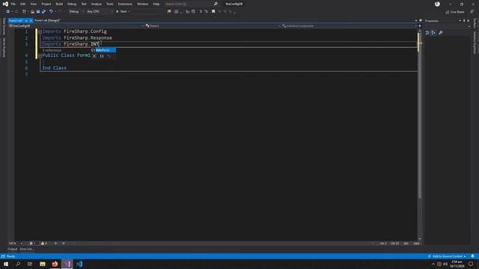Close the active Form1.vb tab
This screenshot has width=479, height=269.
pos(31,20)
